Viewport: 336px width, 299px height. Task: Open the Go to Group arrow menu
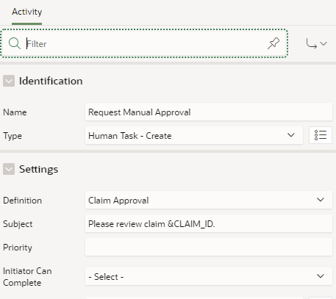[316, 44]
